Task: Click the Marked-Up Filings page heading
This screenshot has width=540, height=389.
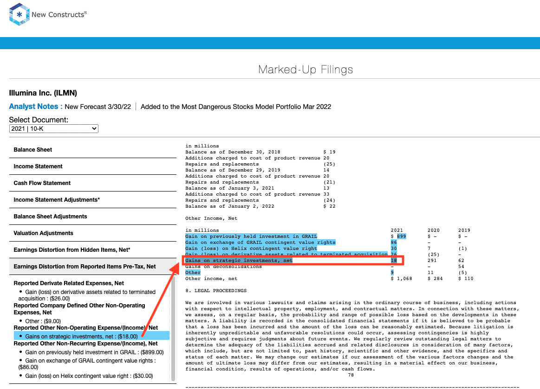Action: (306, 70)
